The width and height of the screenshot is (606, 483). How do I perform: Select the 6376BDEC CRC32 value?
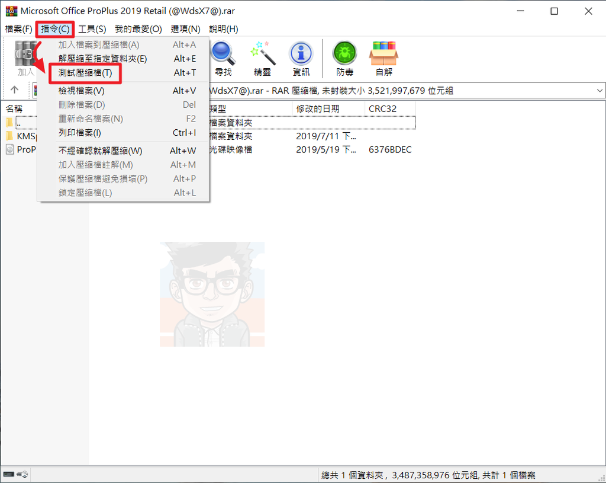click(x=390, y=150)
